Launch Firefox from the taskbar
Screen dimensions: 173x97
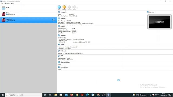coord(71,95)
